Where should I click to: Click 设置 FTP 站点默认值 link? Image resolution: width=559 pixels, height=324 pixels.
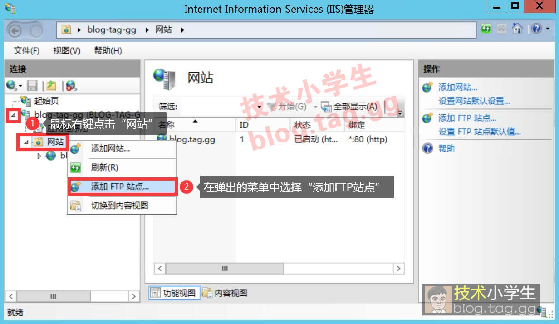click(479, 132)
